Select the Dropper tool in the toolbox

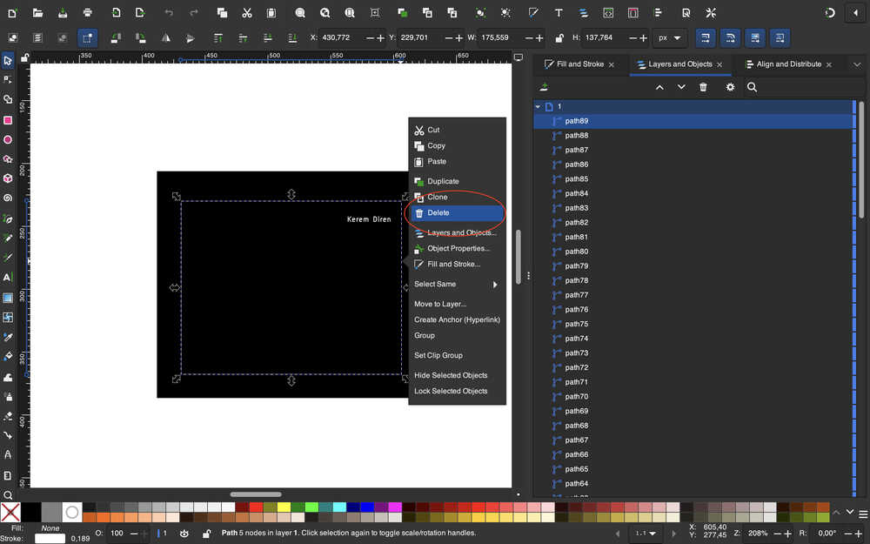click(8, 337)
